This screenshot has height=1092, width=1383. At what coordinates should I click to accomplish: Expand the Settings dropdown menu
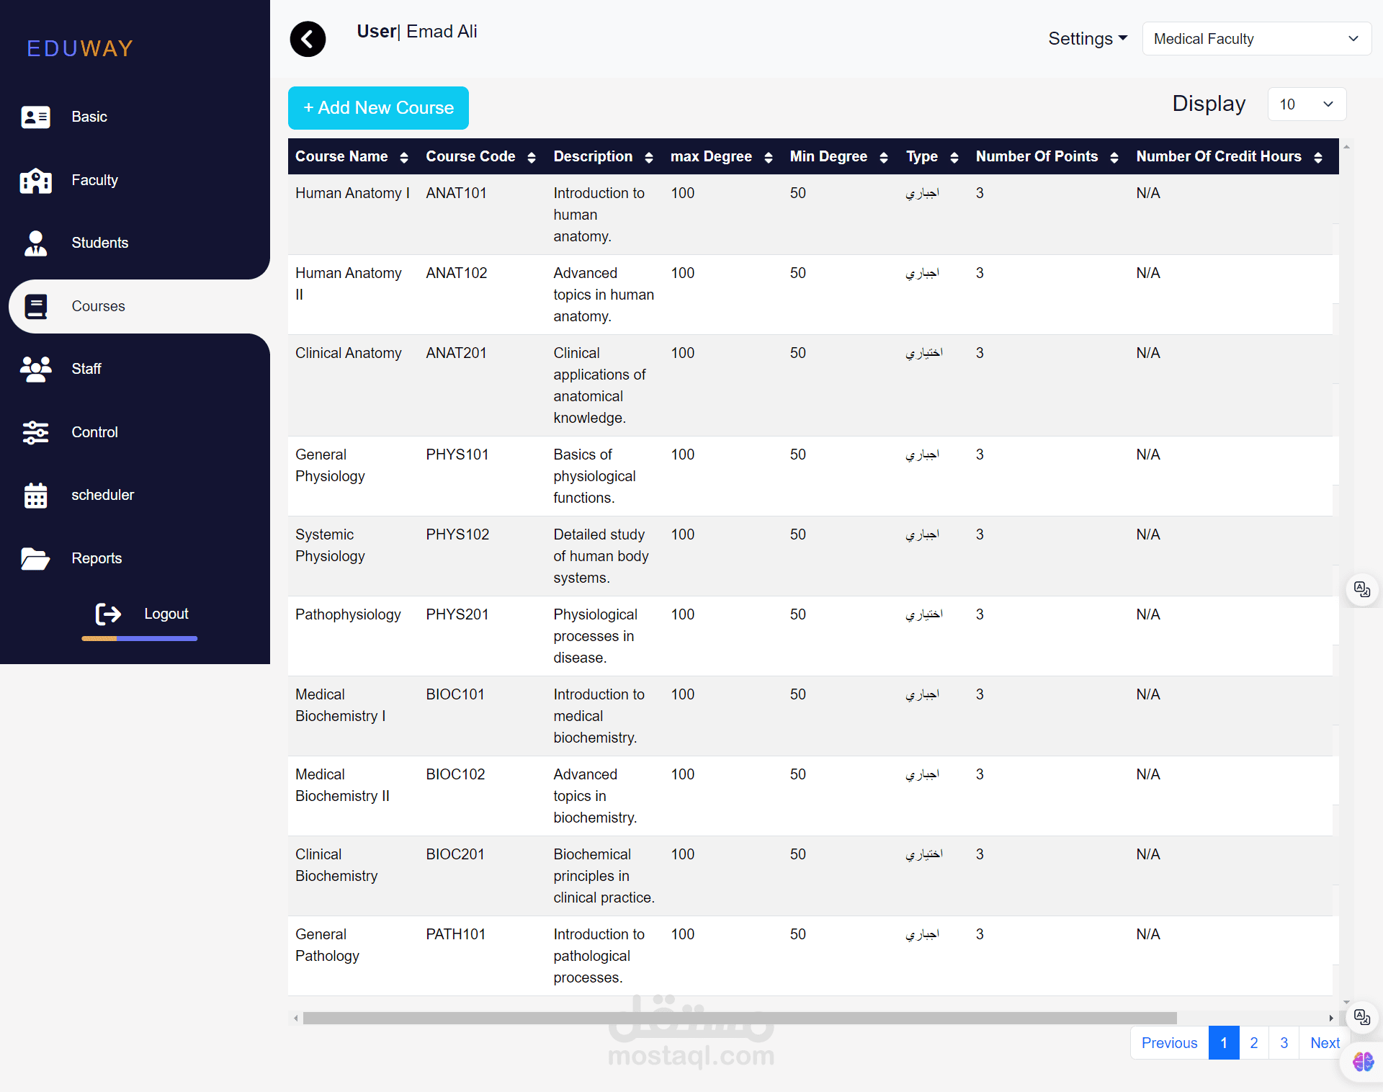point(1087,39)
